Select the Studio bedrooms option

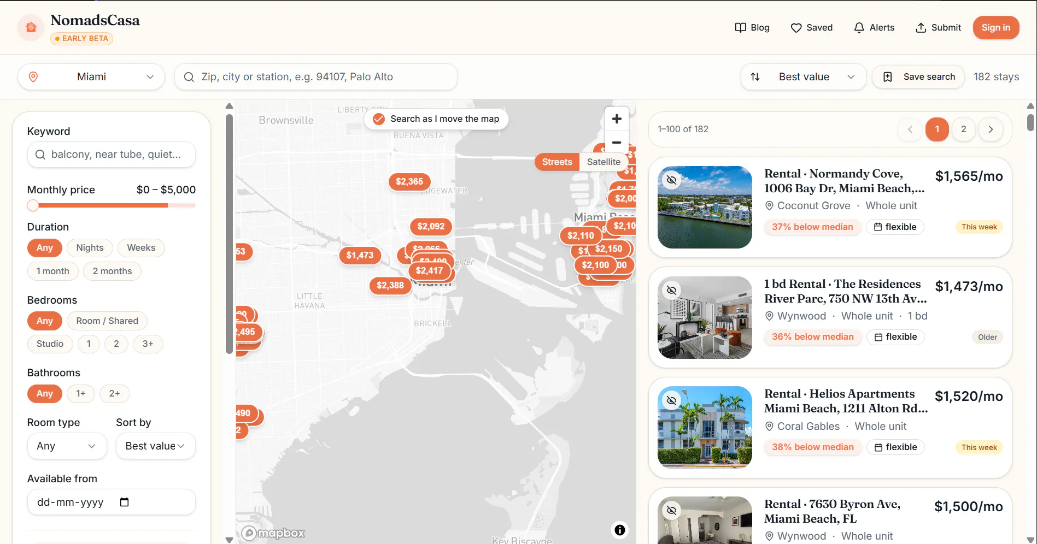click(x=50, y=344)
